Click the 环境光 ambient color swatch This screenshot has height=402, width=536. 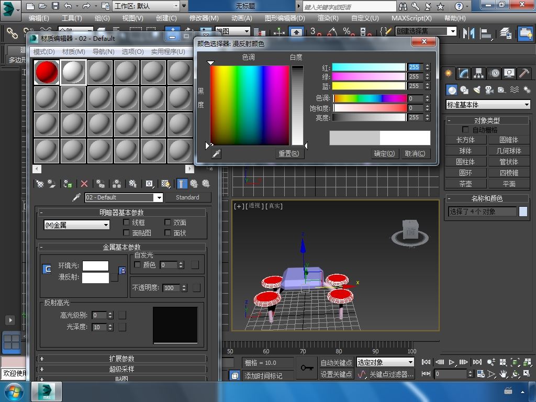pyautogui.click(x=95, y=266)
